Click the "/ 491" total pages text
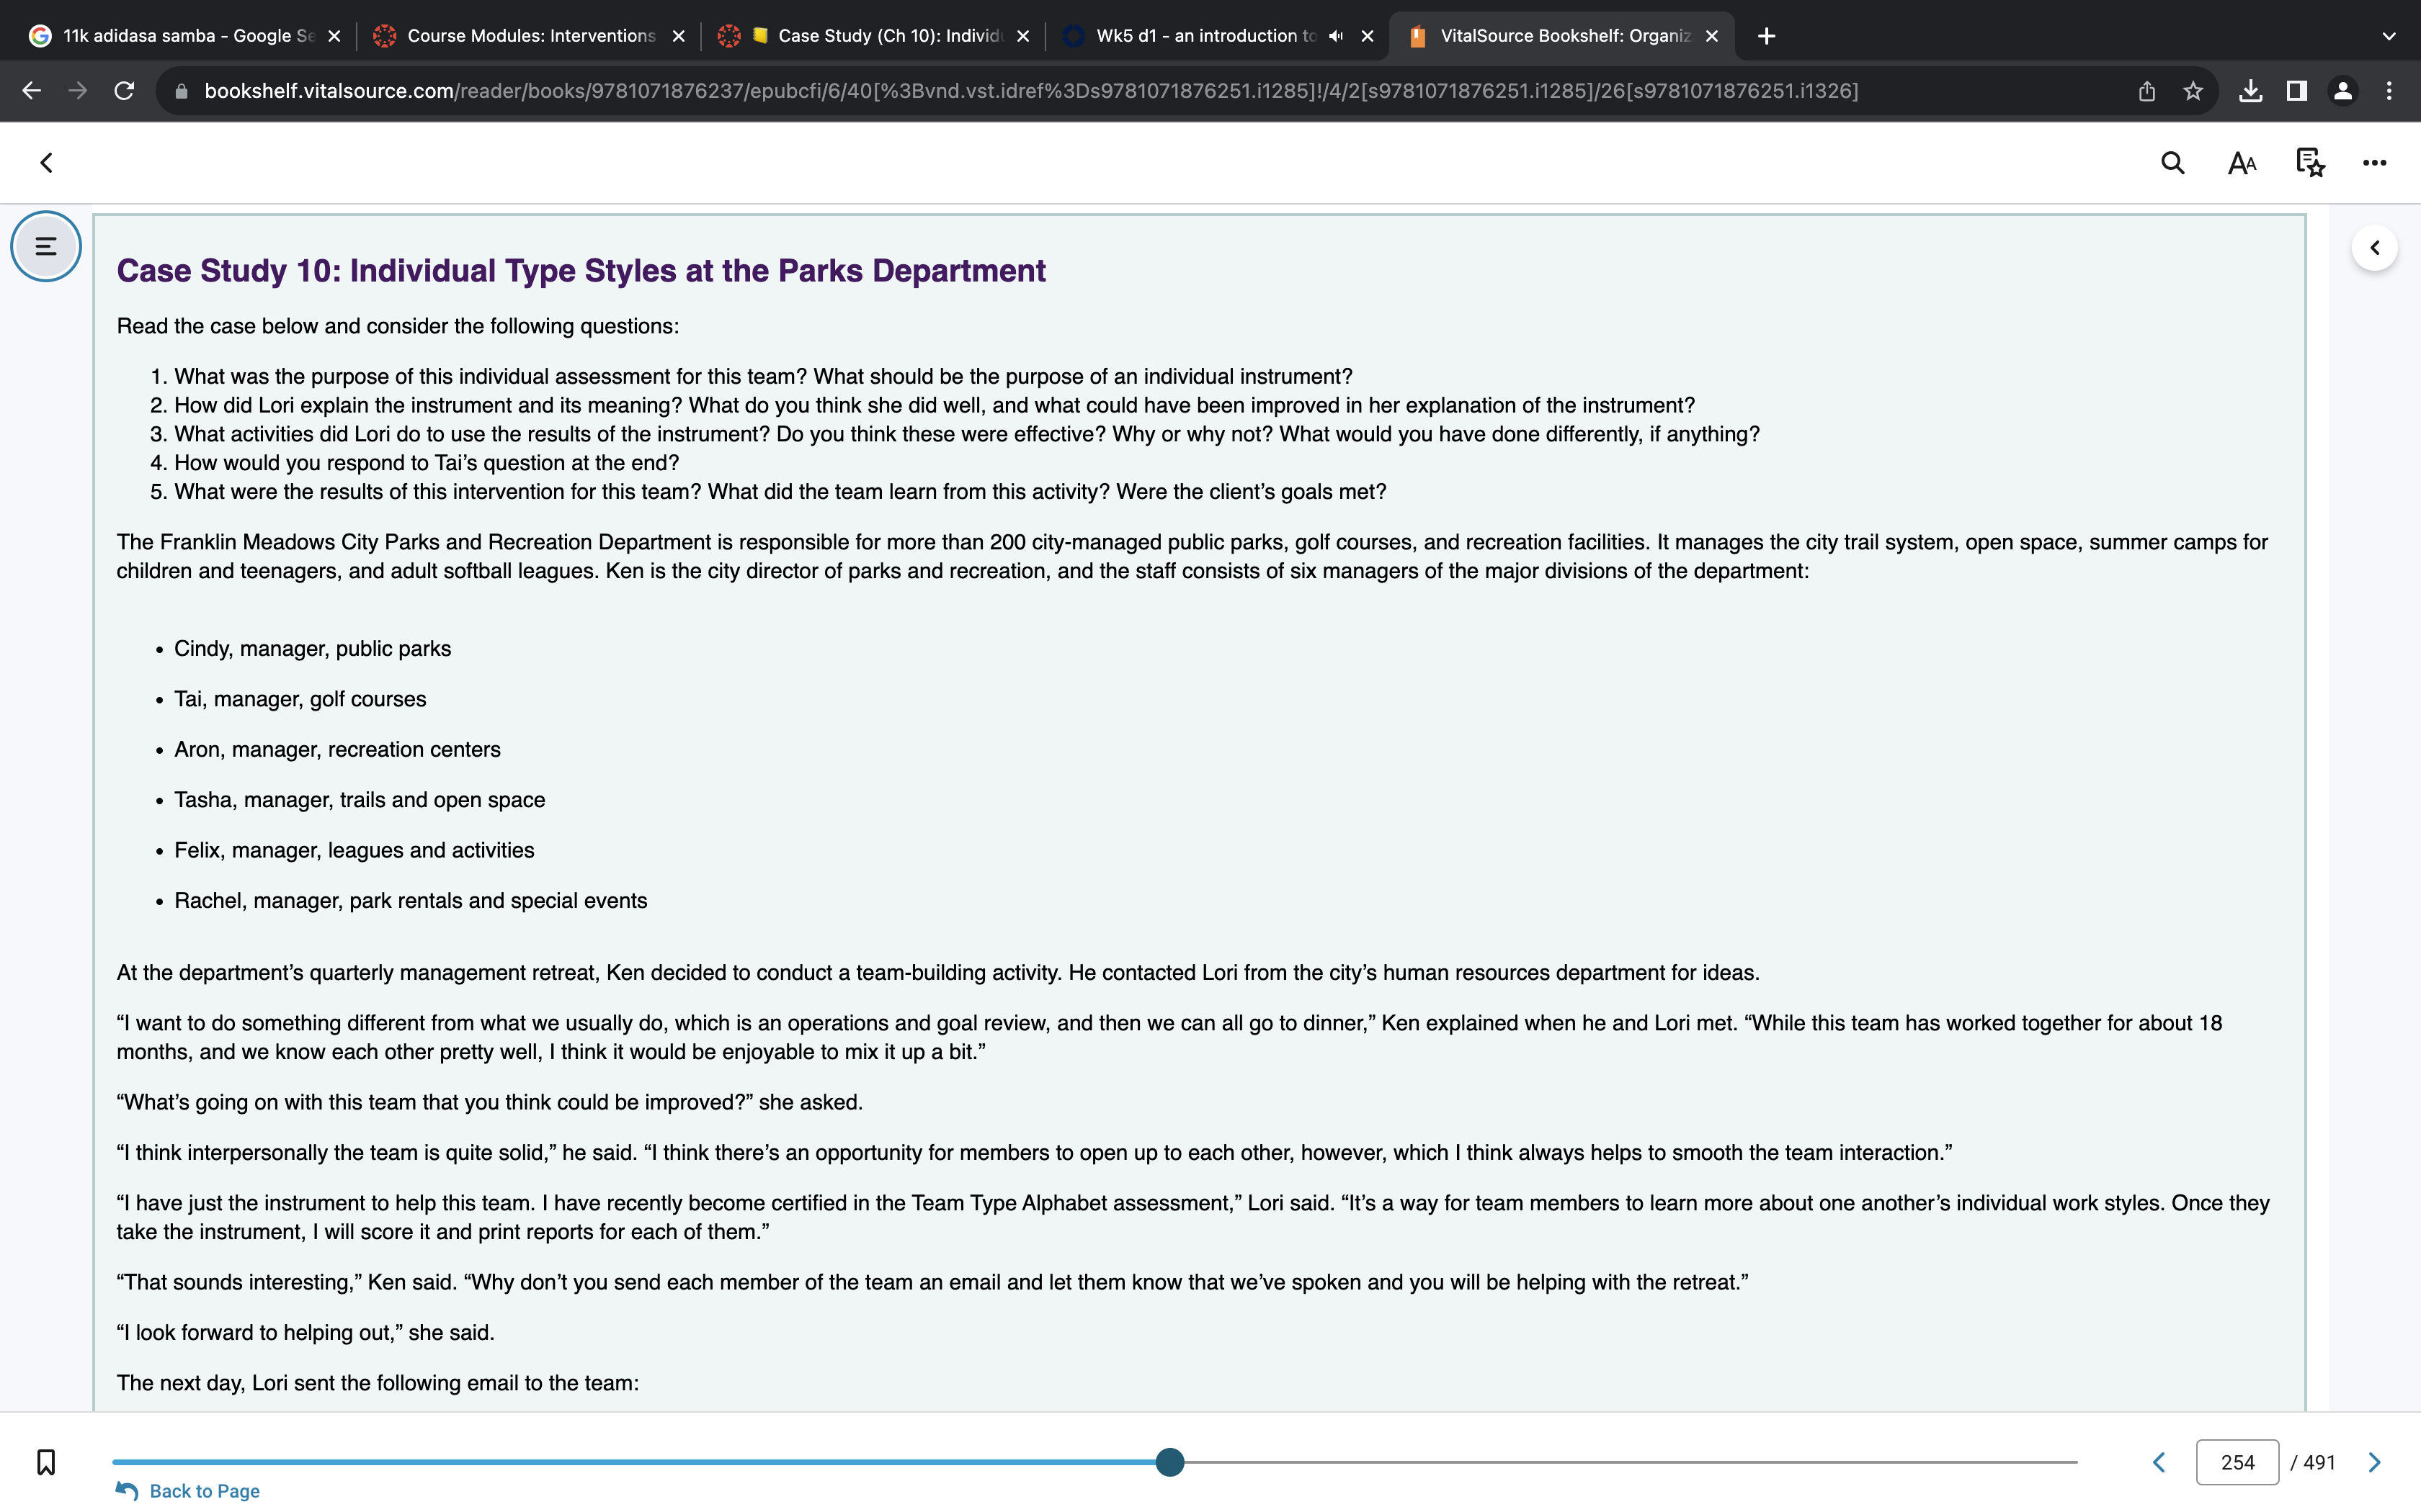 coord(2312,1462)
